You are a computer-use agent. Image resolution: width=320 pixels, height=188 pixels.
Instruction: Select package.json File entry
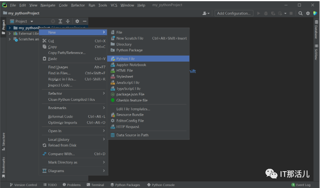click(x=148, y=94)
